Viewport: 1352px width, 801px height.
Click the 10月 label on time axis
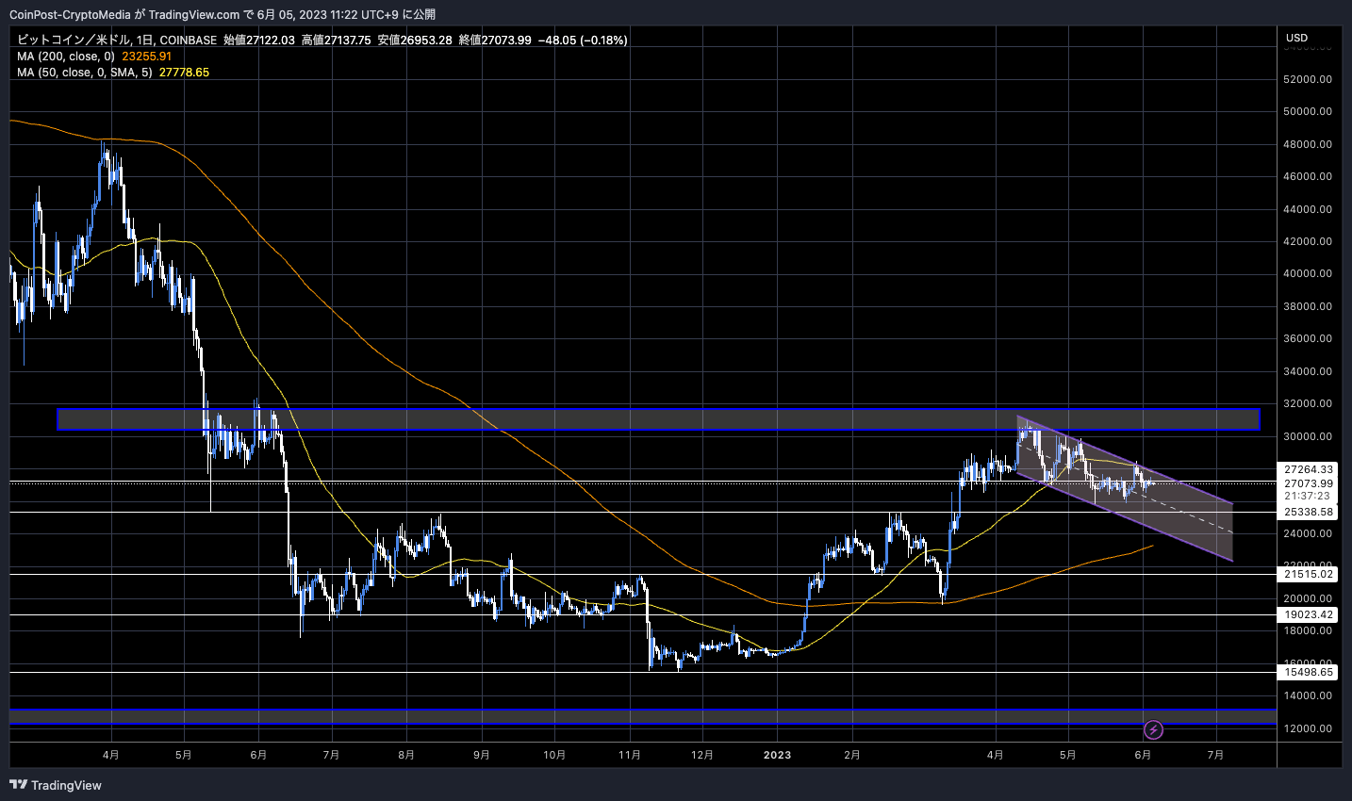click(x=554, y=755)
